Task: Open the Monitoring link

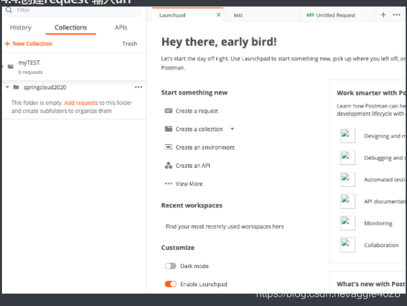Action: coord(378,223)
